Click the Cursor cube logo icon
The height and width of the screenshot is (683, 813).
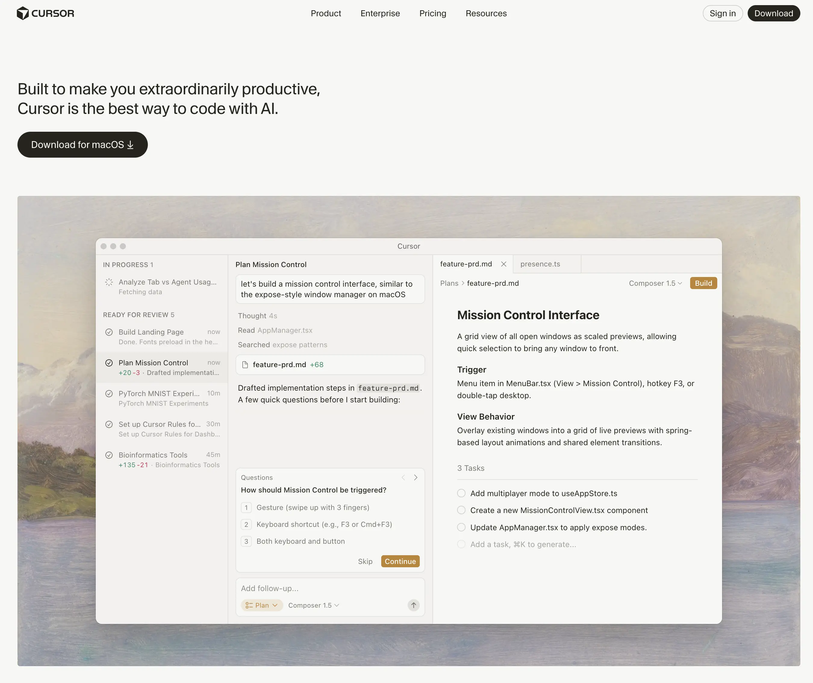click(x=23, y=13)
